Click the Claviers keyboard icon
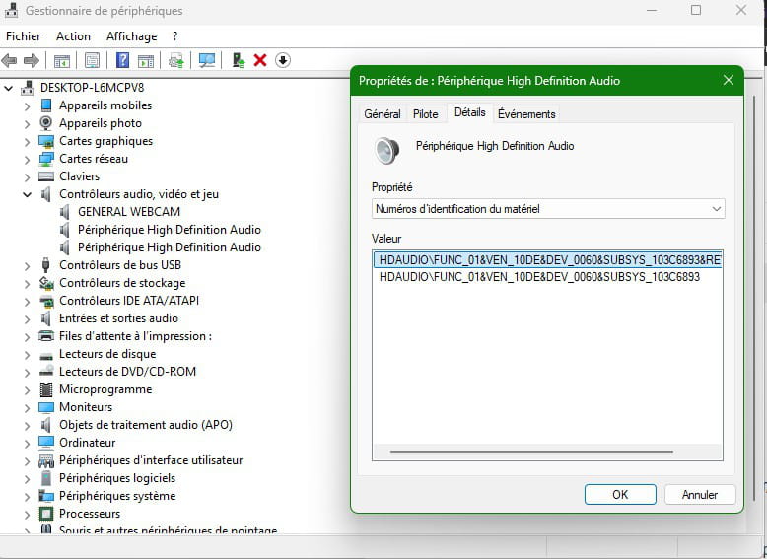This screenshot has width=767, height=559. [x=46, y=176]
